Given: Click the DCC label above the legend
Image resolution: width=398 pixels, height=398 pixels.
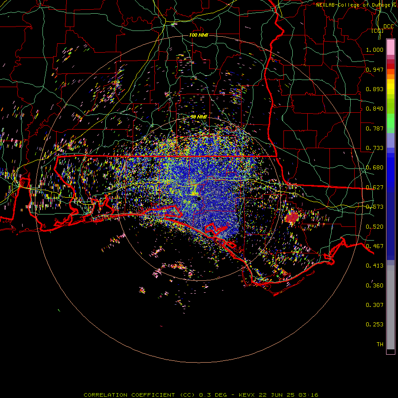Looking at the screenshot, I should point(388,27).
